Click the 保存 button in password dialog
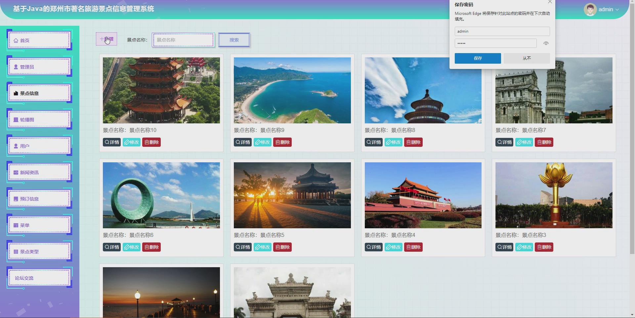 pos(477,58)
